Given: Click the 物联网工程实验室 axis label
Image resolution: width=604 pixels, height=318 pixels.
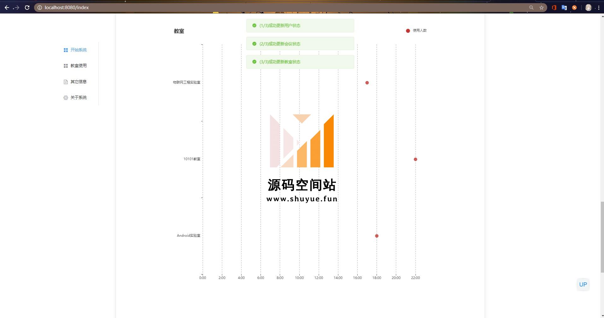Looking at the screenshot, I should (x=186, y=82).
